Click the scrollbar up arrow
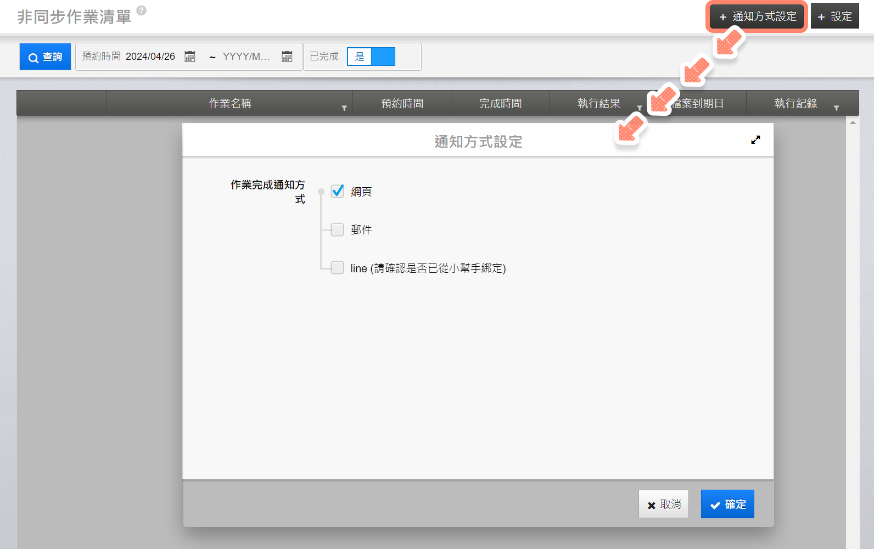This screenshot has width=874, height=549. click(853, 122)
